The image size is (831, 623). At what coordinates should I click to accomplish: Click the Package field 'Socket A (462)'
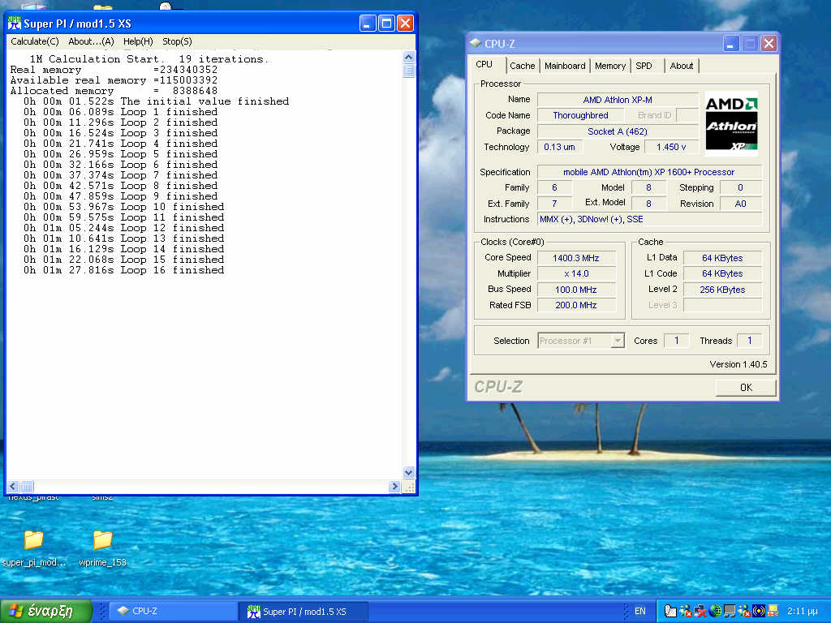click(x=618, y=131)
